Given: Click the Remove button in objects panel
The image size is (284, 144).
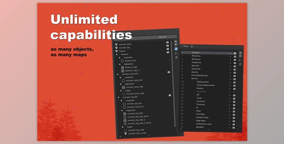Looking at the screenshot, I should pyautogui.click(x=161, y=37).
